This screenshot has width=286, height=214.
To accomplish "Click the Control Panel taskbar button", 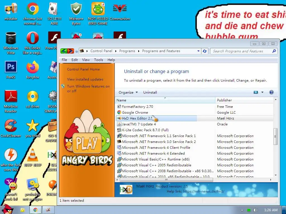I will point(48,210).
